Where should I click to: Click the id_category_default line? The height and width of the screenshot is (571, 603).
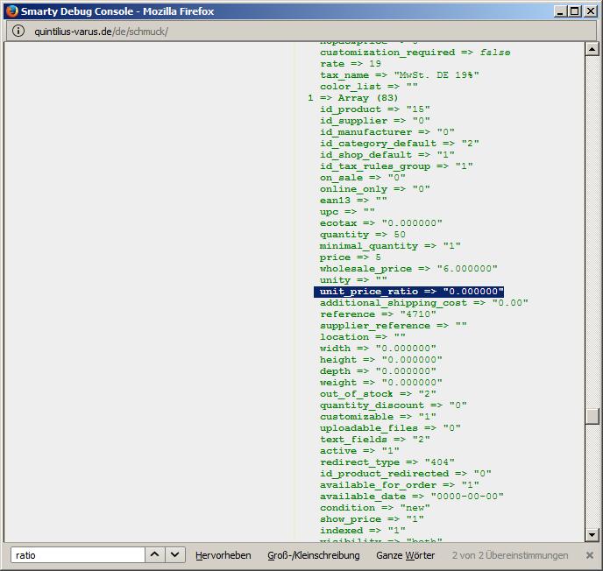click(400, 144)
